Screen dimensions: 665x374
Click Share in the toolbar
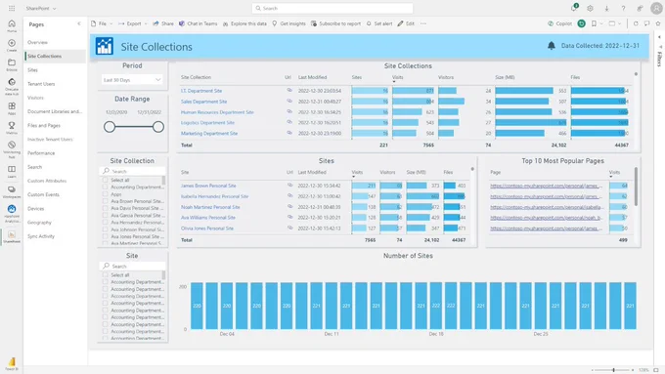(163, 23)
